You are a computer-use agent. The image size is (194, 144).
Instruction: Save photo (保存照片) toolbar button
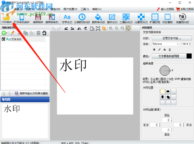click(x=38, y=19)
